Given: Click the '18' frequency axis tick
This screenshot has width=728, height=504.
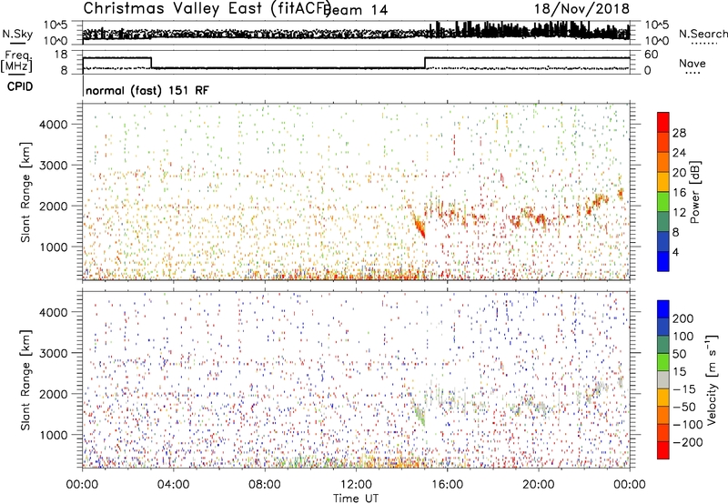Looking at the screenshot, I should click(61, 55).
